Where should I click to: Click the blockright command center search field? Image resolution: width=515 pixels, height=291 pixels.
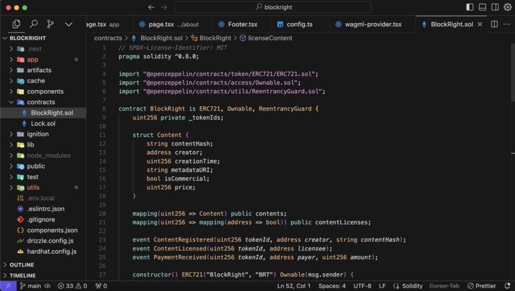click(x=273, y=7)
